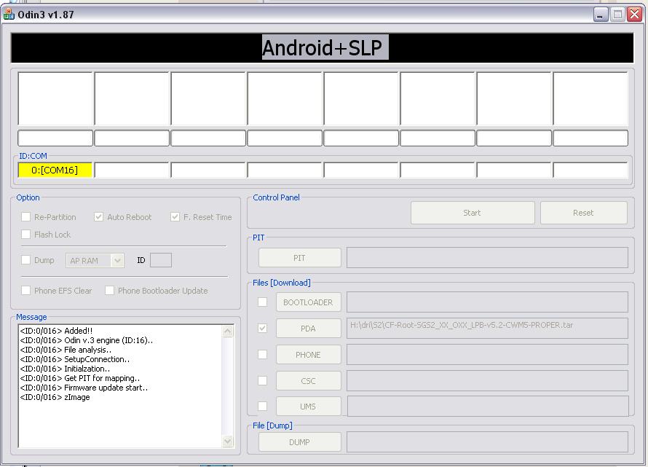Click the 'zImage' log line
Viewport: 648px width, 467px height.
coord(55,397)
